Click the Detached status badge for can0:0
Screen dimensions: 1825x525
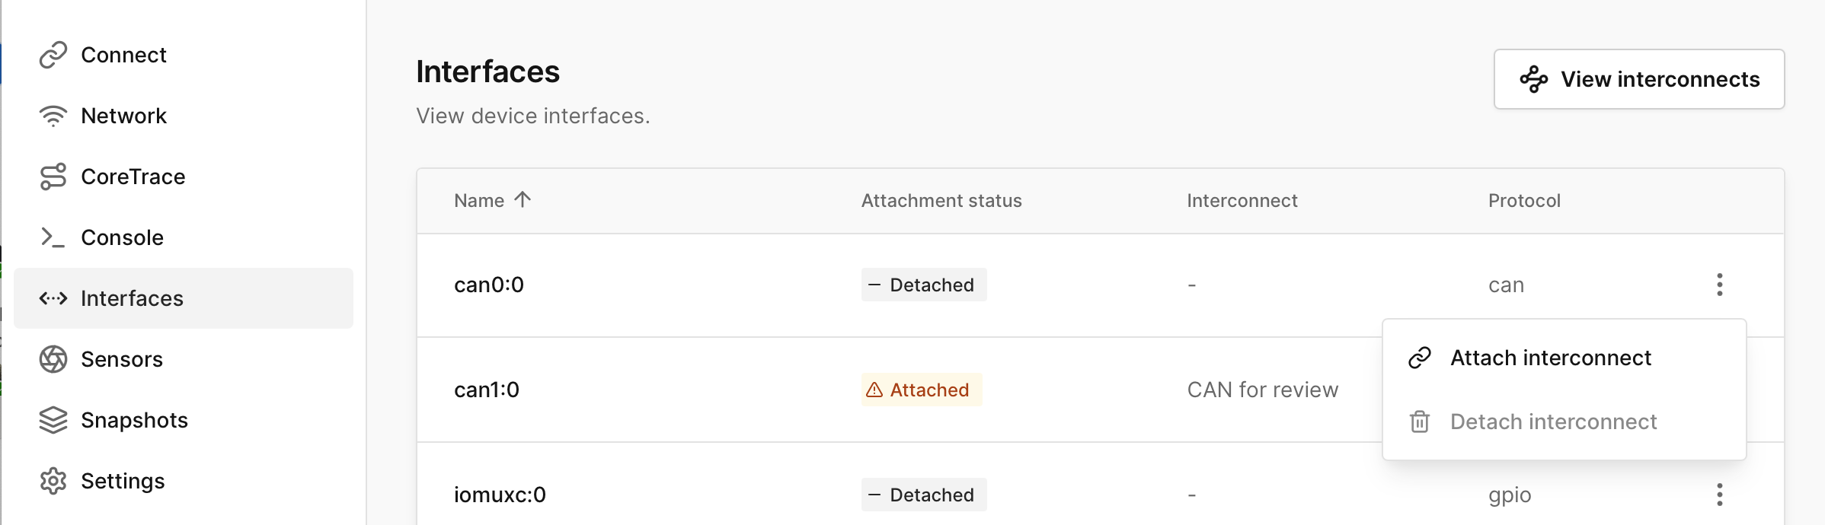pos(923,285)
